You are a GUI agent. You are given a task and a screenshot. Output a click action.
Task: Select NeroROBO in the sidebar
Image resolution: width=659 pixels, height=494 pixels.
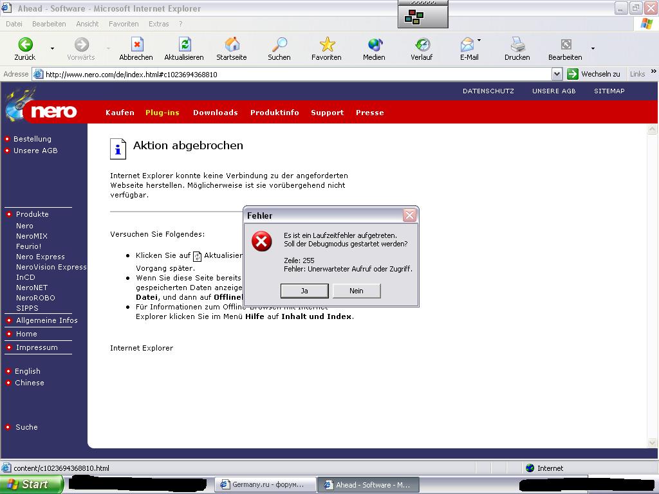36,298
